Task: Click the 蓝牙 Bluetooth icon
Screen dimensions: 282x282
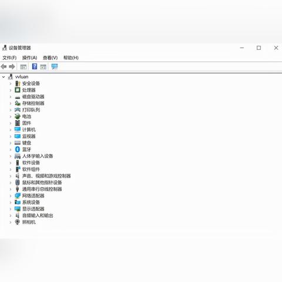Action: (18, 149)
